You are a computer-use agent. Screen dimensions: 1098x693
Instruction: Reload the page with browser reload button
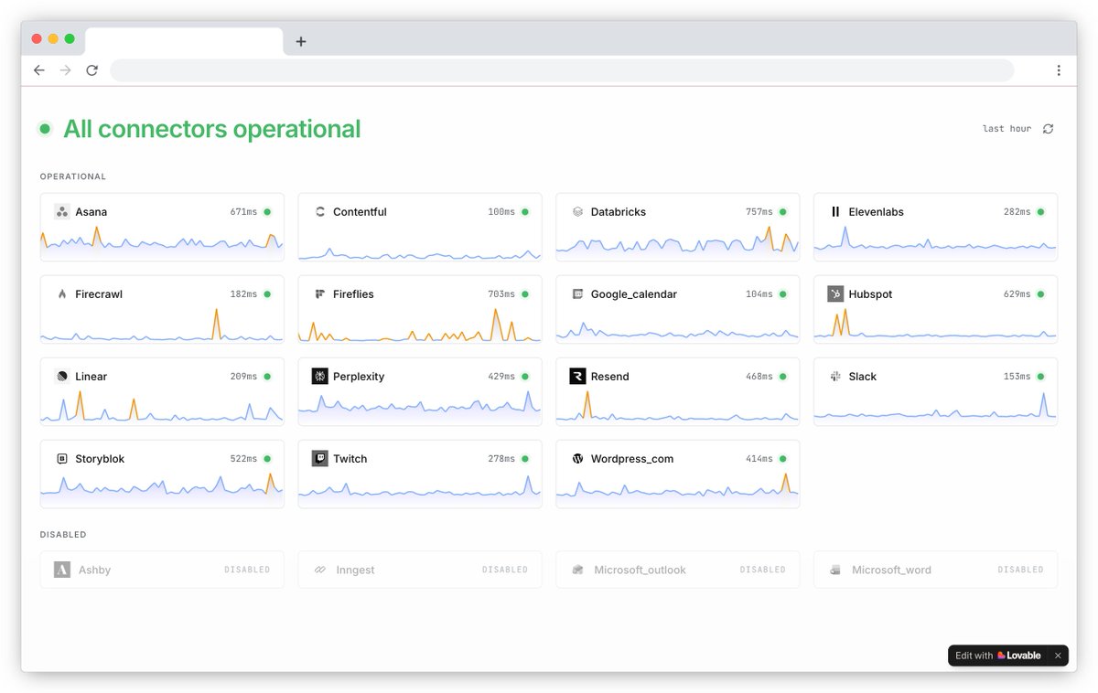click(91, 70)
